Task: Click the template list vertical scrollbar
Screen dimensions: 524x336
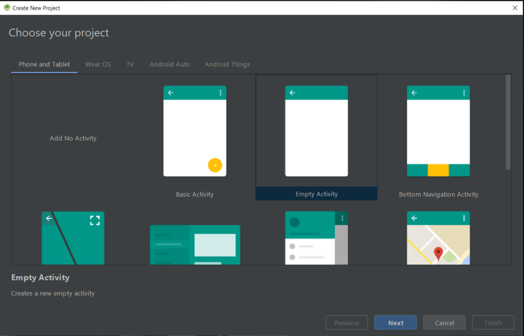Action: tap(508, 123)
